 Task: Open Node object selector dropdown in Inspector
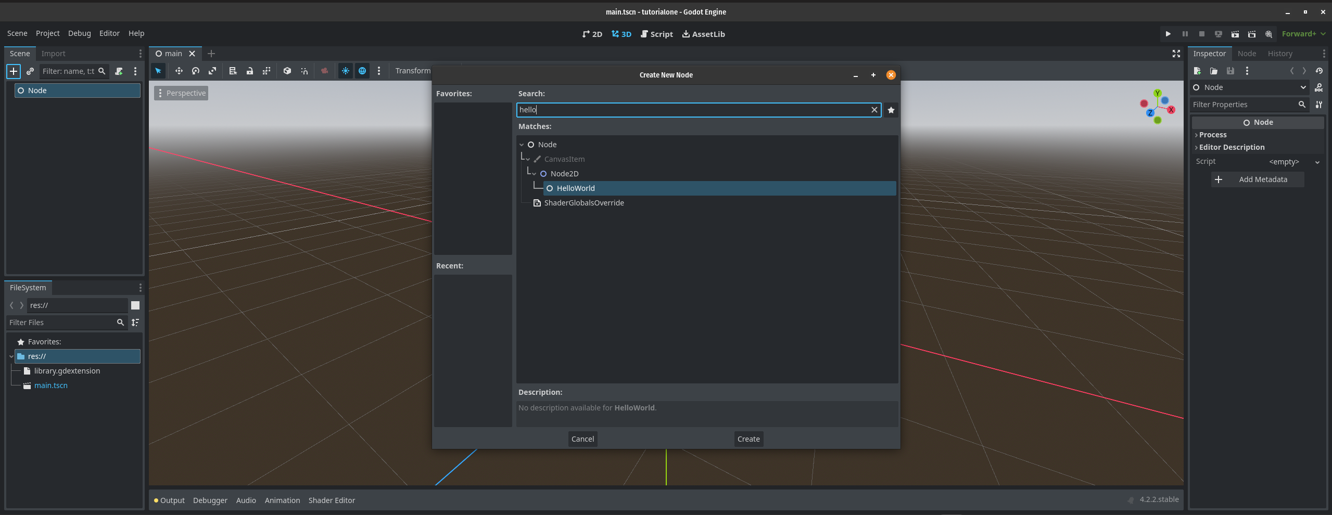point(1250,87)
